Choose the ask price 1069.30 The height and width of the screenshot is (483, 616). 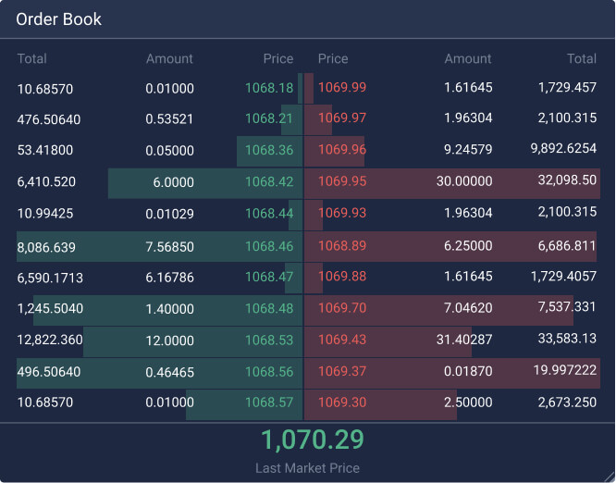click(342, 402)
